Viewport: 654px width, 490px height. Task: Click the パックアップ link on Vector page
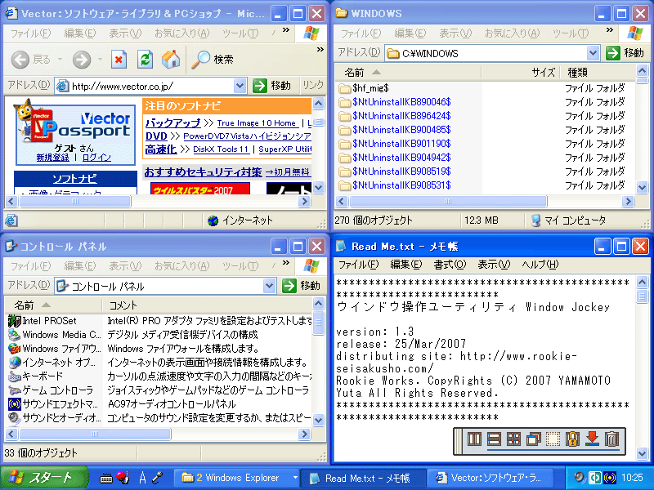(x=172, y=123)
